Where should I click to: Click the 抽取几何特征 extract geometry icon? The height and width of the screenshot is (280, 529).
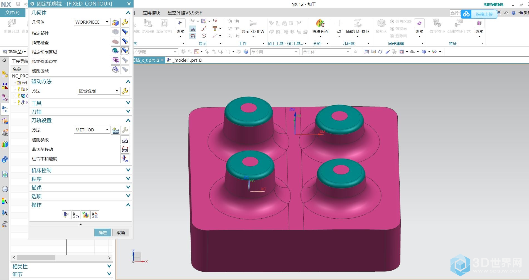click(358, 26)
